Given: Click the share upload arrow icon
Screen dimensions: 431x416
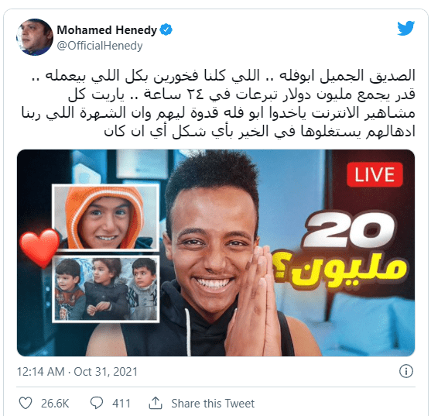Looking at the screenshot, I should [156, 403].
